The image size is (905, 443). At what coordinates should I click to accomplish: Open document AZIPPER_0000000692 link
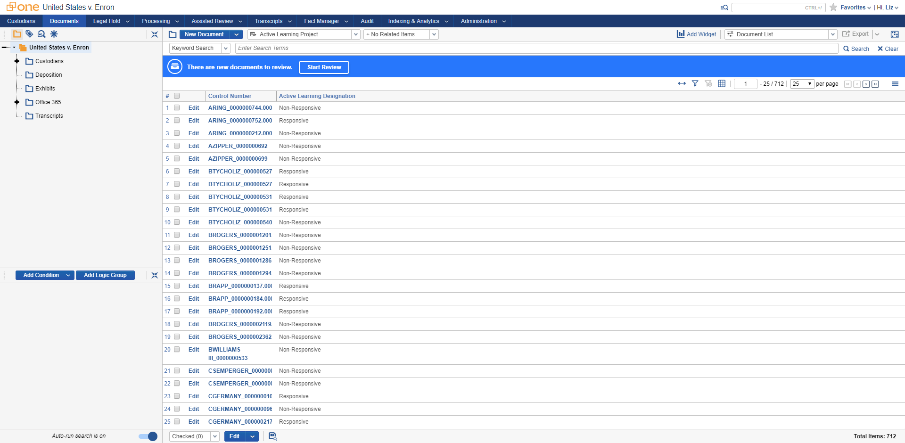(238, 146)
